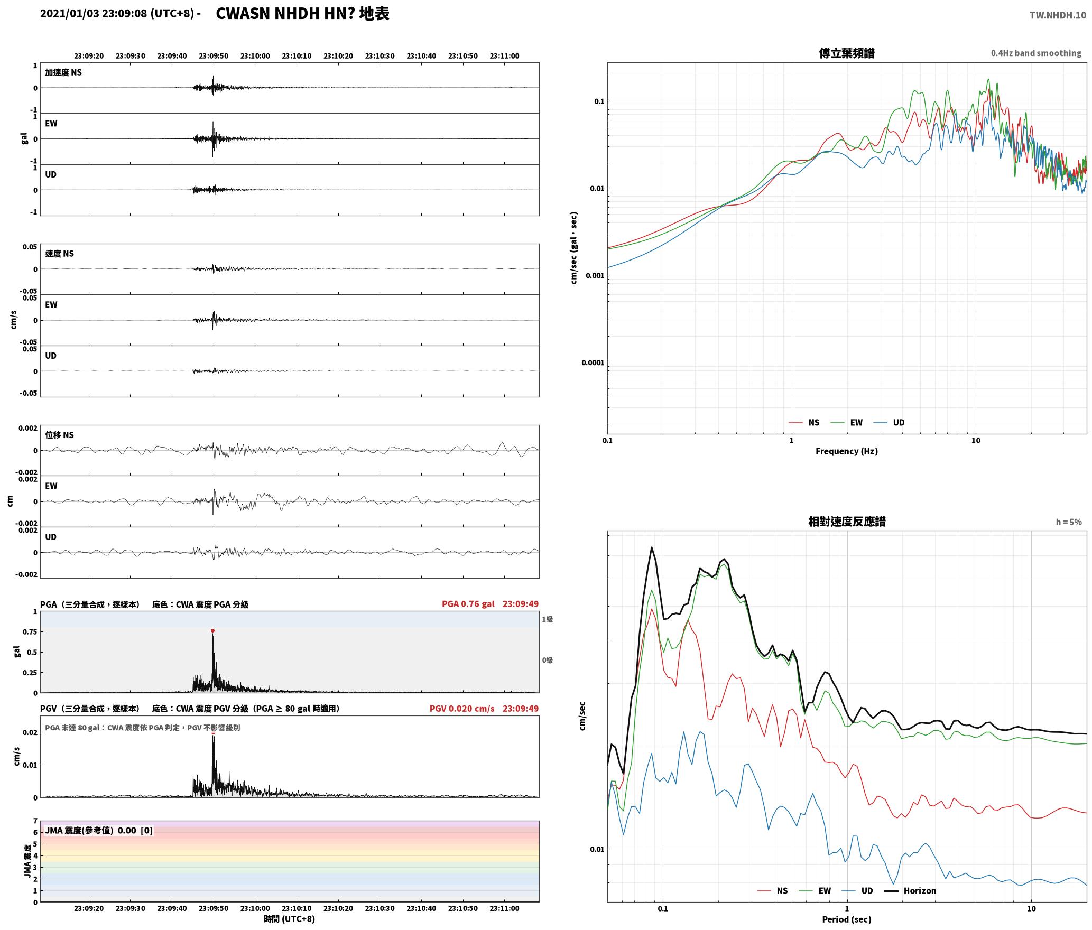Click the UD legend entry in Fourier spectrum
This screenshot has width=1092, height=930.
[x=889, y=423]
